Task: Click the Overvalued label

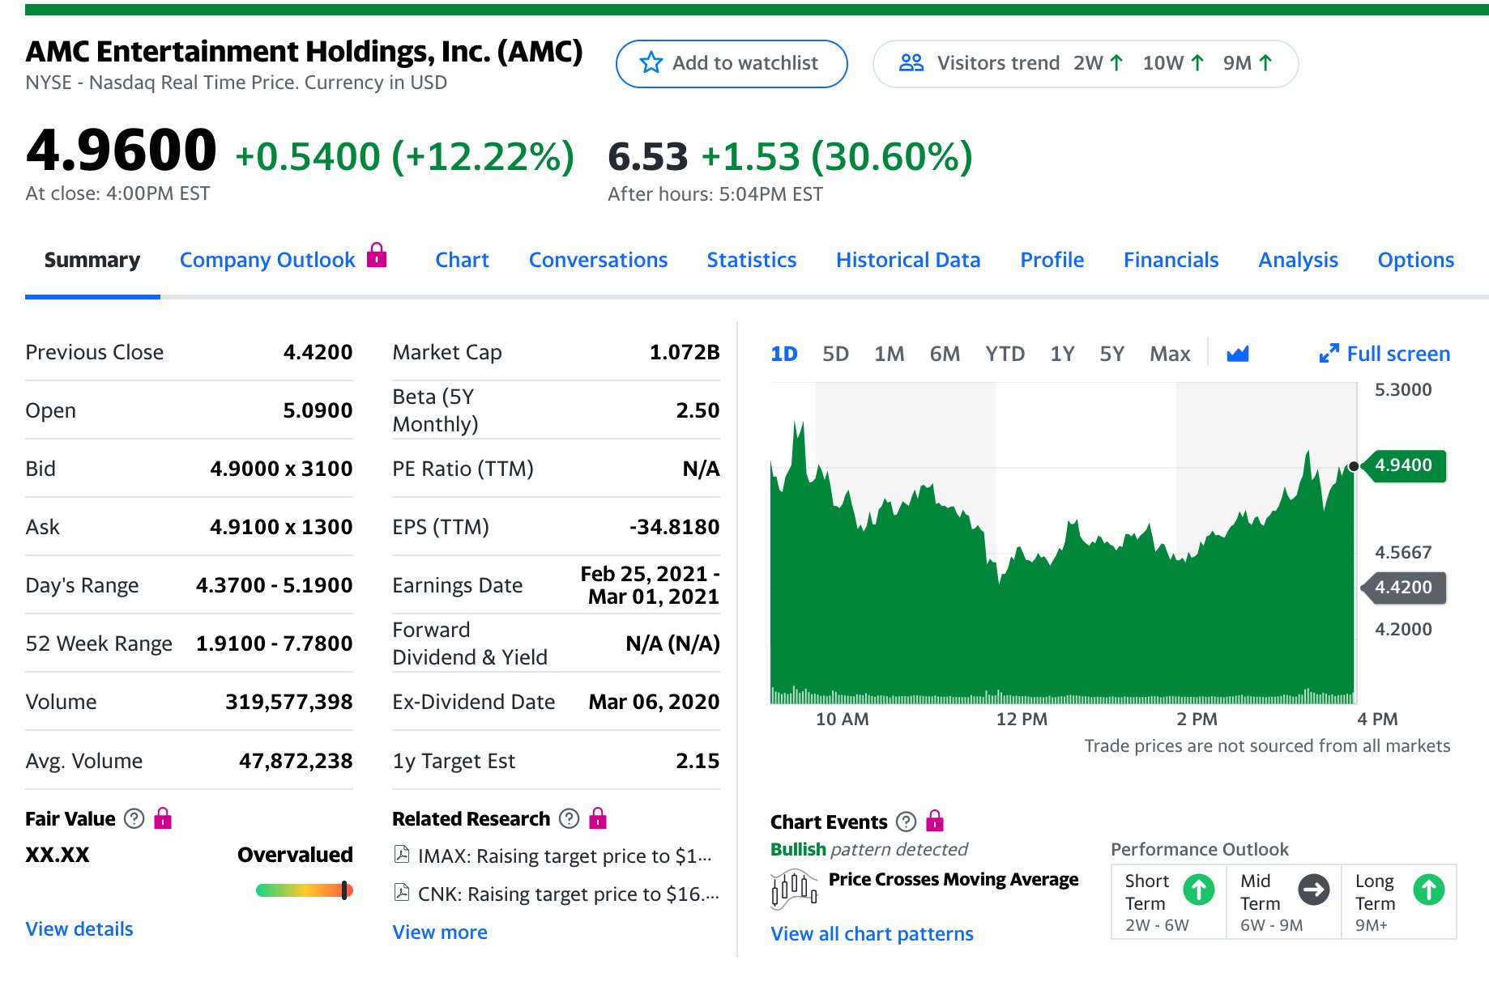Action: click(295, 855)
